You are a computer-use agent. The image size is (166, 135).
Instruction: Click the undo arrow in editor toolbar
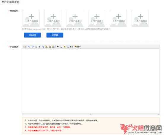pyautogui.click(x=29, y=47)
